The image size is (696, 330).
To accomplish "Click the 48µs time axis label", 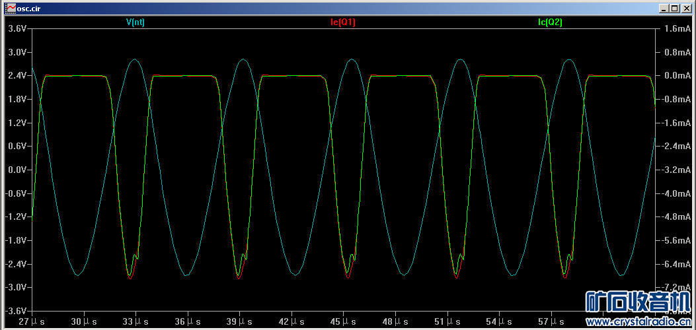I will pyautogui.click(x=395, y=321).
